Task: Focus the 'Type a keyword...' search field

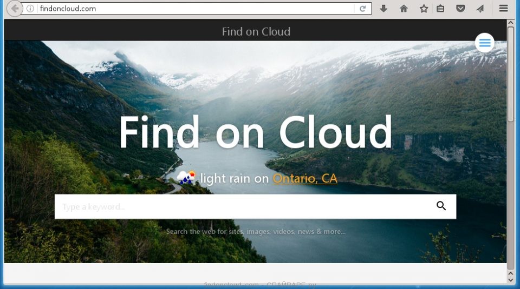Action: tap(255, 207)
